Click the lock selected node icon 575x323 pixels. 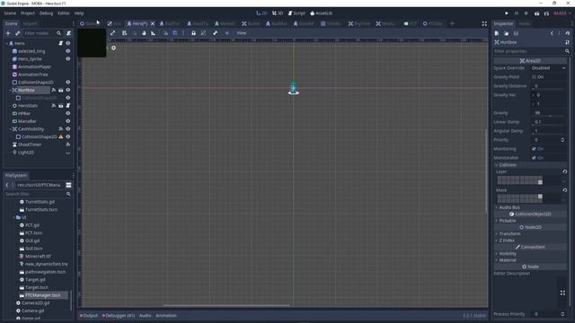point(194,33)
